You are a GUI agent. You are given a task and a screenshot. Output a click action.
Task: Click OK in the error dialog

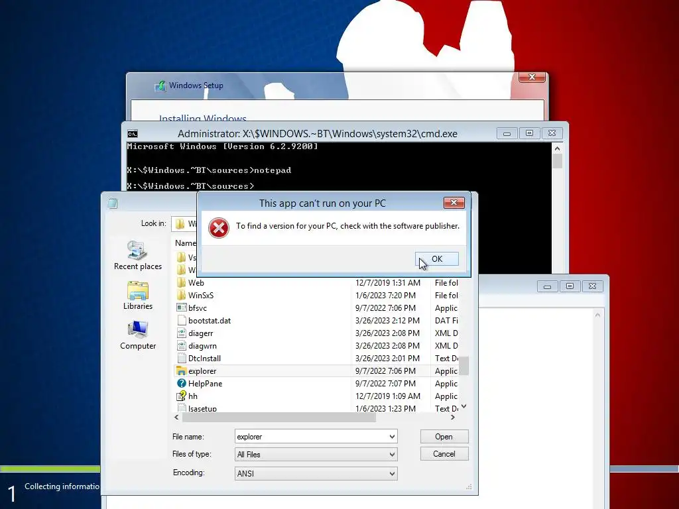click(436, 259)
